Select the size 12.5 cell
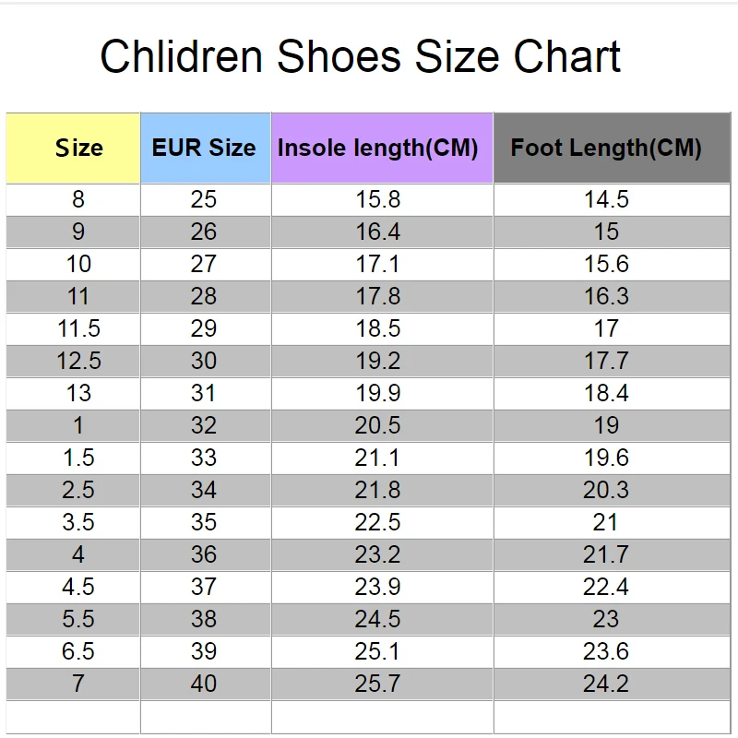The image size is (738, 738). (x=78, y=361)
